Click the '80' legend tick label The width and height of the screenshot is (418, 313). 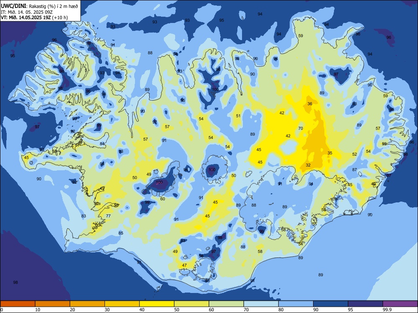281,310
